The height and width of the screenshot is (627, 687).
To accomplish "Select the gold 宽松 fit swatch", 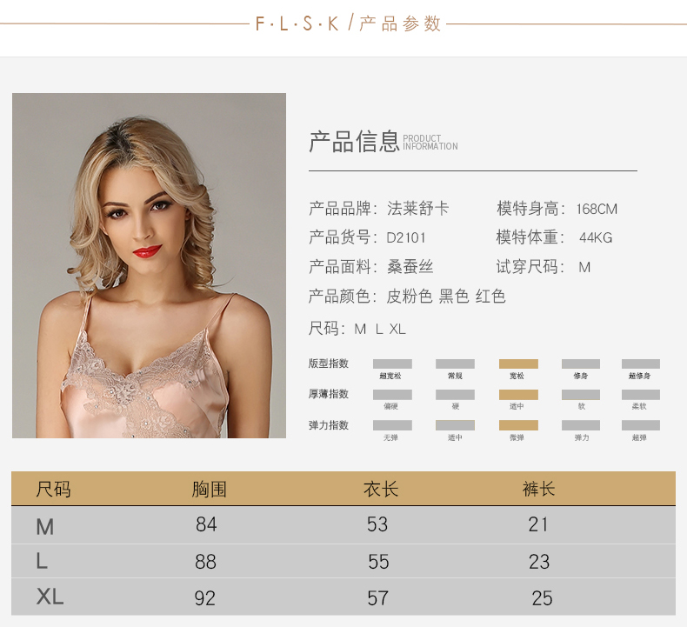I will [x=517, y=364].
